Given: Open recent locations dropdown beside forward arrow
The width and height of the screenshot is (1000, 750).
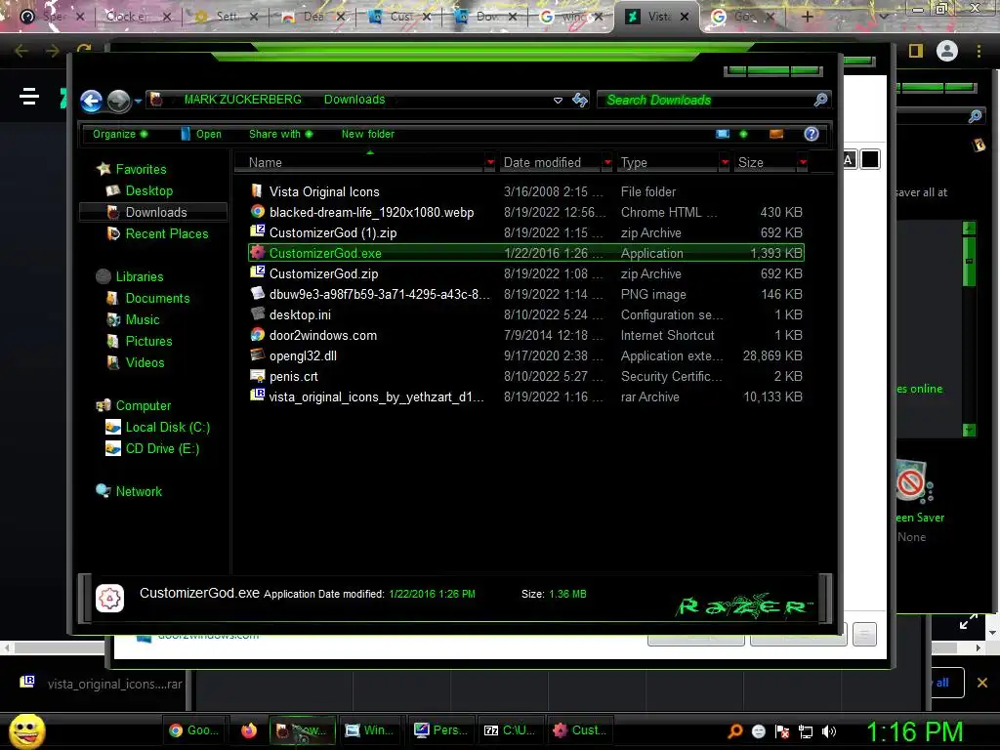Looking at the screenshot, I should 138,101.
